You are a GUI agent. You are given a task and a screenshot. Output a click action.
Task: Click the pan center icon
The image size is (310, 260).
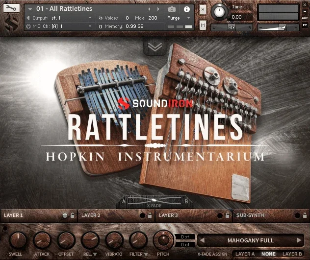coord(232,27)
